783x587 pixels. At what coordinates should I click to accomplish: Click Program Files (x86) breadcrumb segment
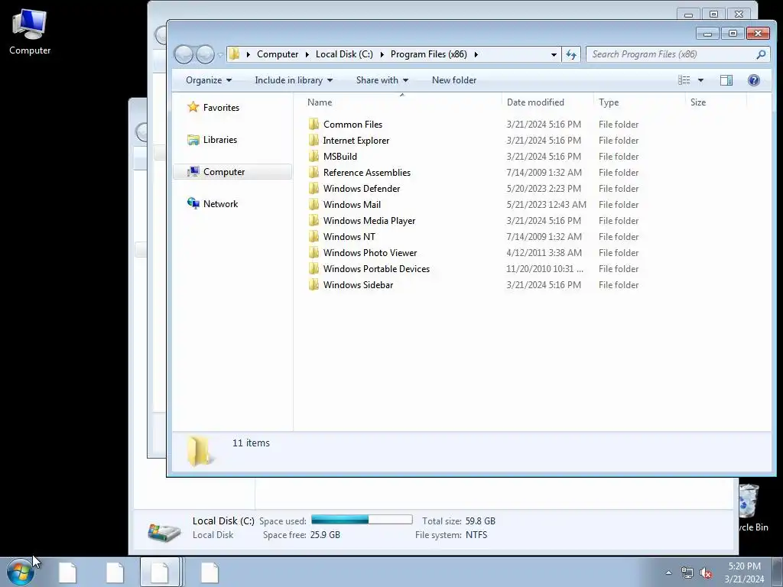coord(428,54)
